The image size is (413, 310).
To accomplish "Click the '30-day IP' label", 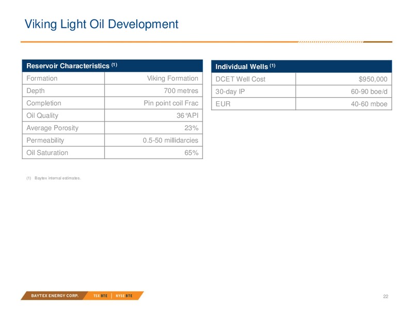I will pyautogui.click(x=230, y=91).
